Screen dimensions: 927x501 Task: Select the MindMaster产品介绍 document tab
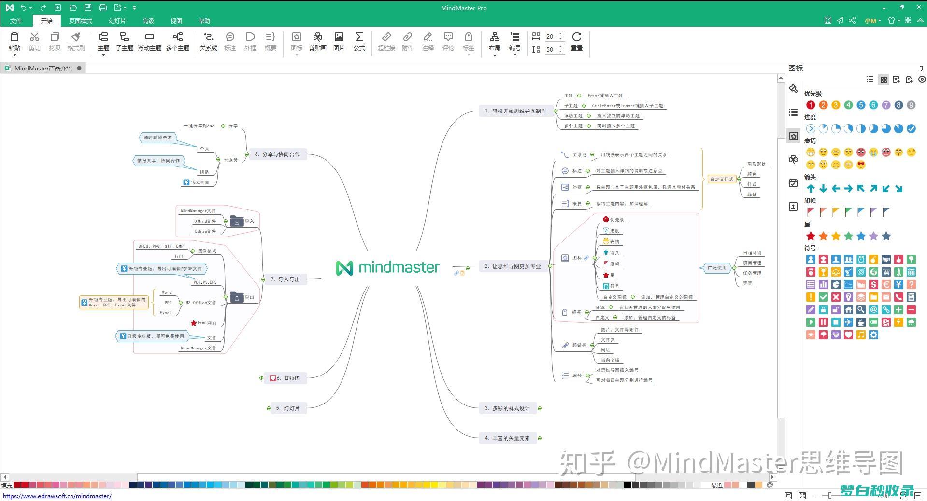(x=43, y=68)
